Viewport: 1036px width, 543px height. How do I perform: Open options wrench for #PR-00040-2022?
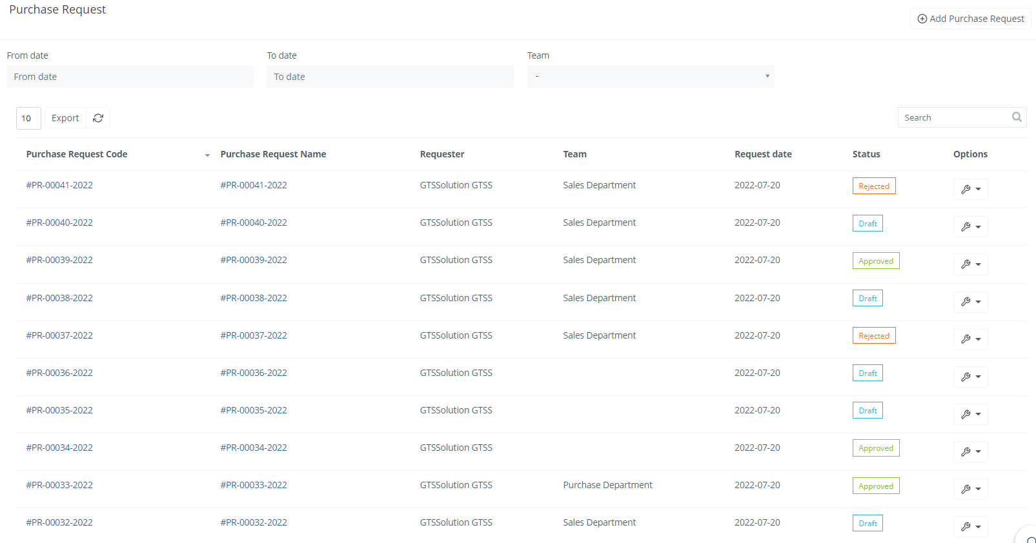pyautogui.click(x=970, y=227)
